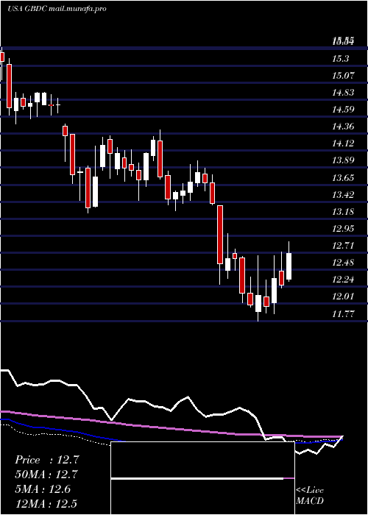
Task: Click the 14.59 price axis label
Action: pyautogui.click(x=344, y=110)
